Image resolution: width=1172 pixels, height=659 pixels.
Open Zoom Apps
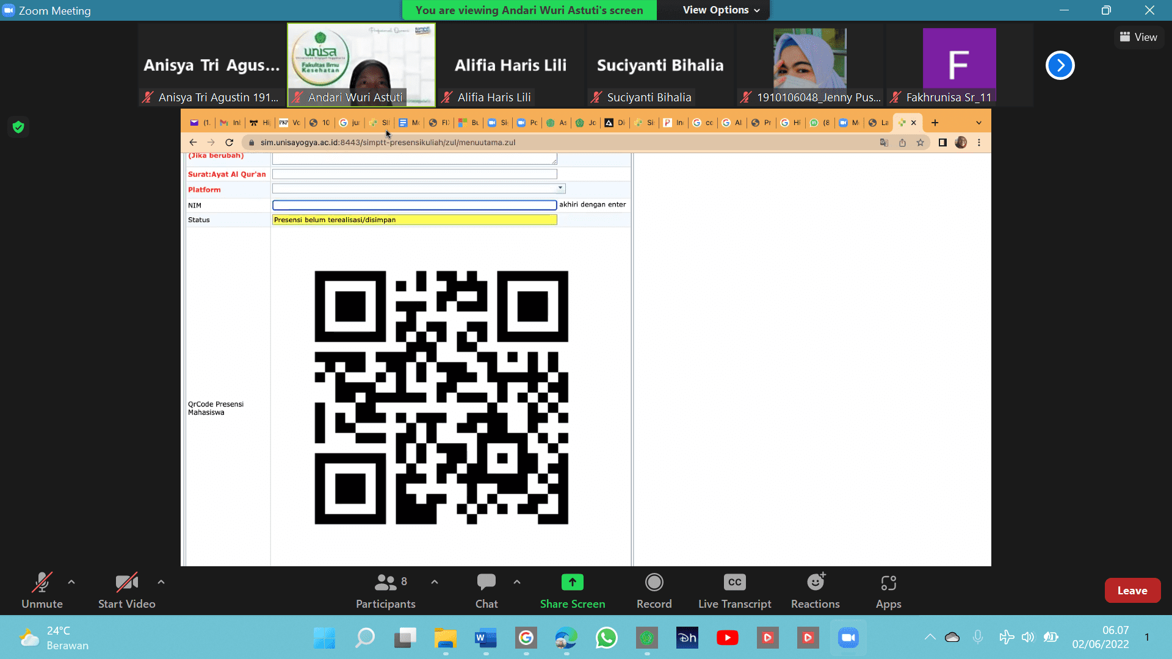tap(888, 591)
